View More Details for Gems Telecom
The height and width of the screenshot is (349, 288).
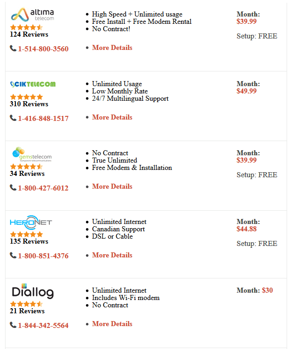112,186
